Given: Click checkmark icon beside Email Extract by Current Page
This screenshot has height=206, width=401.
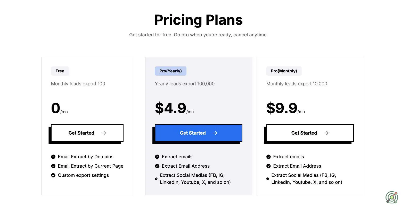Looking at the screenshot, I should coord(53,166).
